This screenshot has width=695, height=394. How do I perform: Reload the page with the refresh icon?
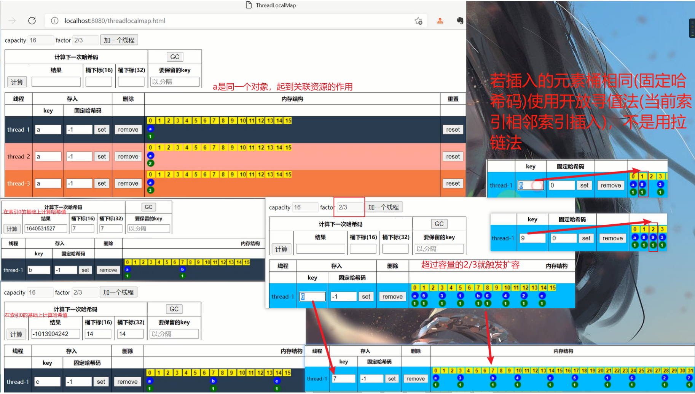click(32, 21)
